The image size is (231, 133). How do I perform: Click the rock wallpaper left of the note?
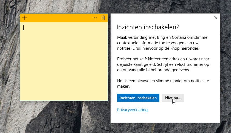click(10, 60)
